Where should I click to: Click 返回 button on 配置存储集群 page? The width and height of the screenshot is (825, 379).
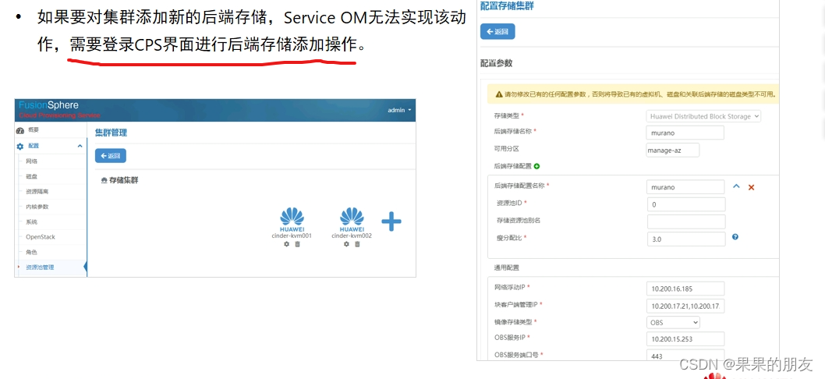(x=497, y=31)
